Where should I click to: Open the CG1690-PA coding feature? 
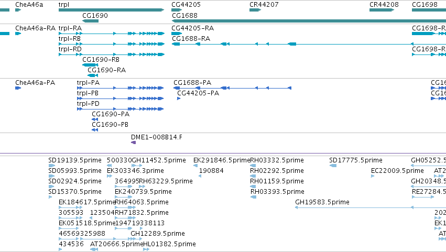[95, 119]
